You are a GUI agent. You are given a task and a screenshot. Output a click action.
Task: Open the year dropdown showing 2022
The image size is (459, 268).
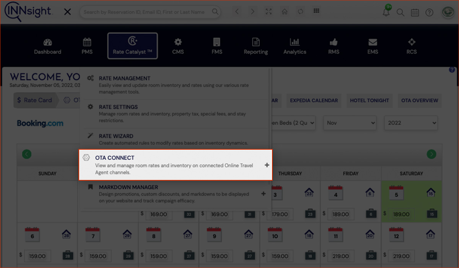click(x=411, y=123)
